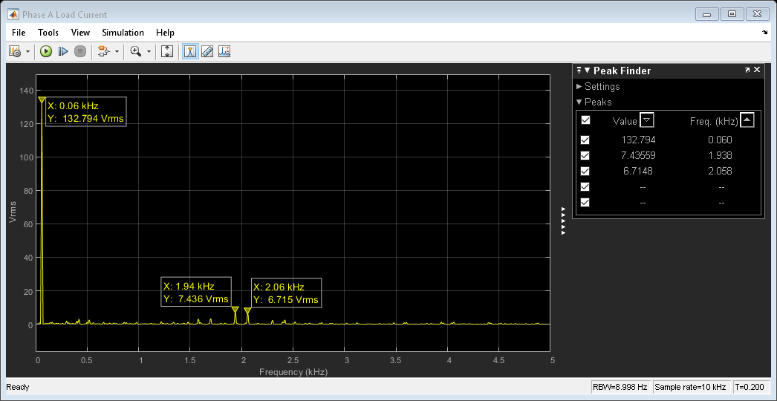Uncheck the 6.7148 peak row checkbox
This screenshot has height=401, width=777.
pyautogui.click(x=585, y=171)
